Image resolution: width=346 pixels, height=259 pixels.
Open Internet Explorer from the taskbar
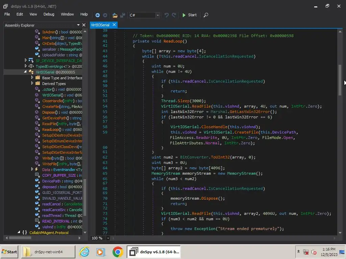click(x=84, y=252)
